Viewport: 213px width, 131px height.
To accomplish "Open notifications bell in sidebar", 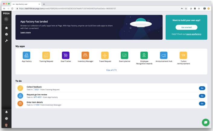I will click(6, 112).
